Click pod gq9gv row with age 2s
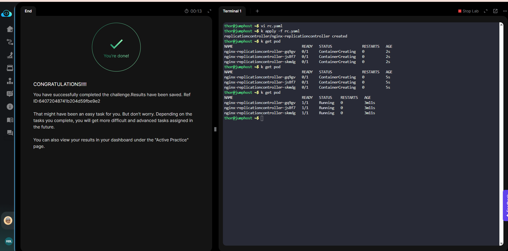 pyautogui.click(x=307, y=51)
